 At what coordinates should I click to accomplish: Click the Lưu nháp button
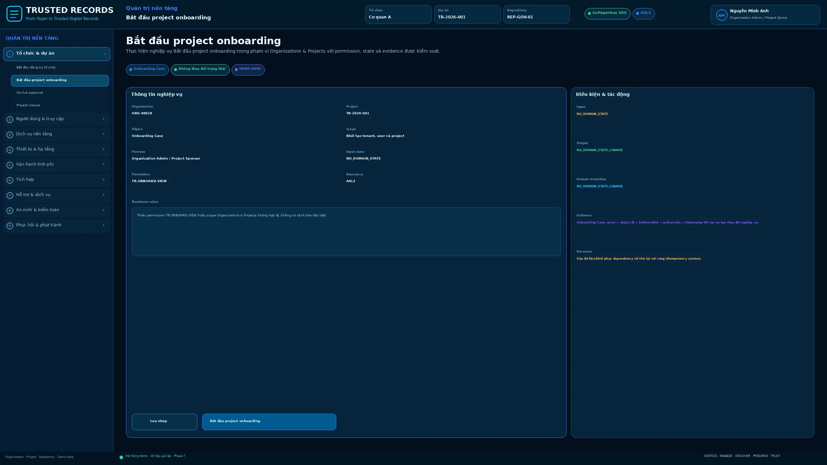pos(164,422)
